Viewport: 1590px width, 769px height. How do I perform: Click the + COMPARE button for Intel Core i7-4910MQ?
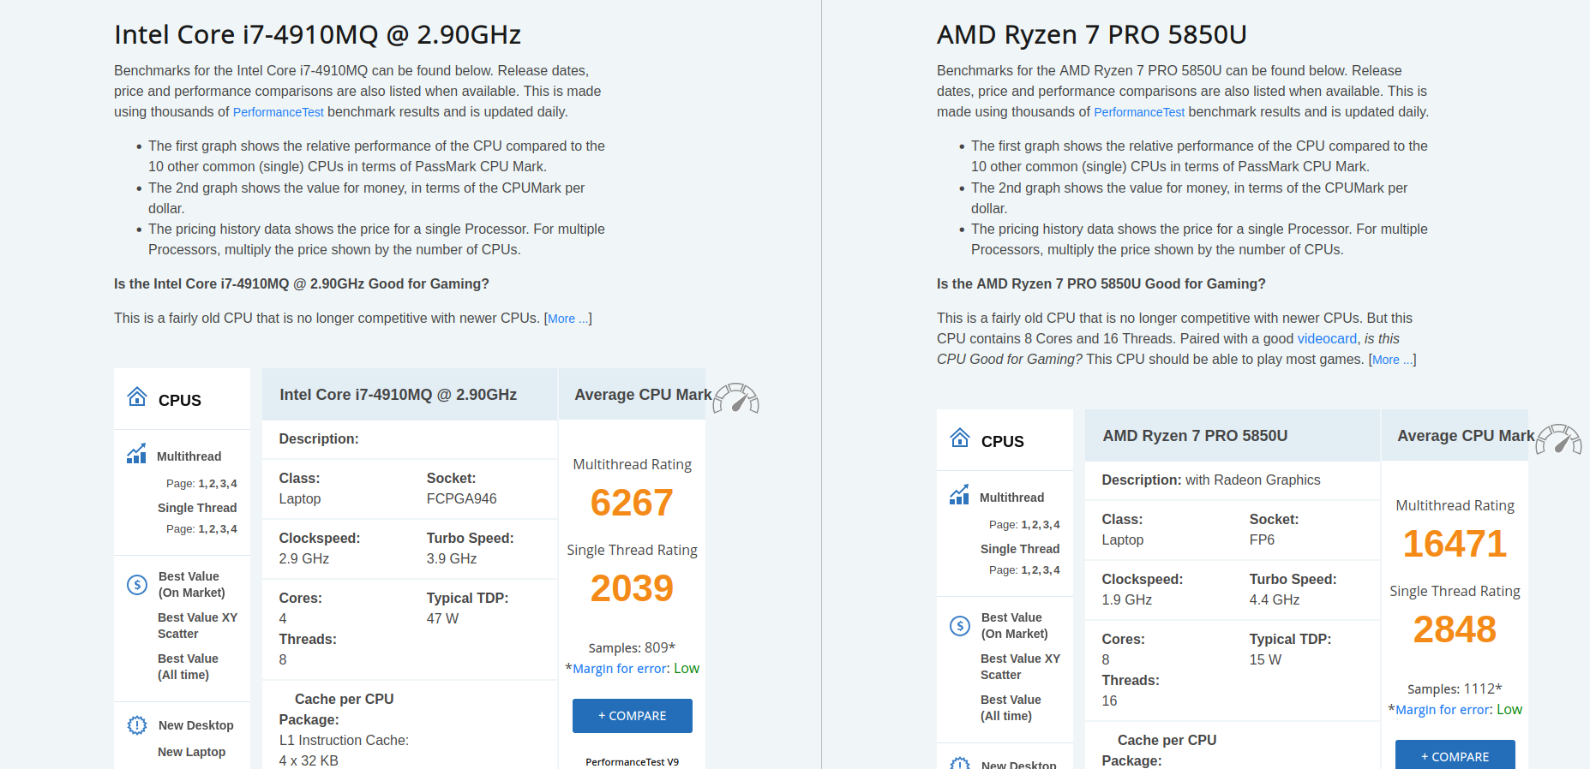633,716
